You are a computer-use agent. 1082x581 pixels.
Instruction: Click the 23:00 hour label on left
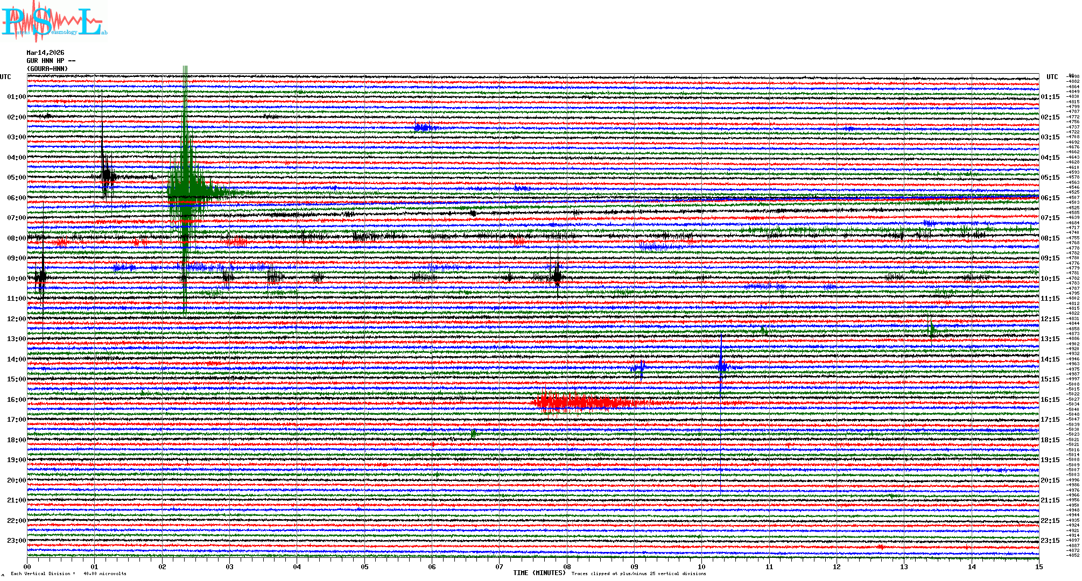click(16, 541)
